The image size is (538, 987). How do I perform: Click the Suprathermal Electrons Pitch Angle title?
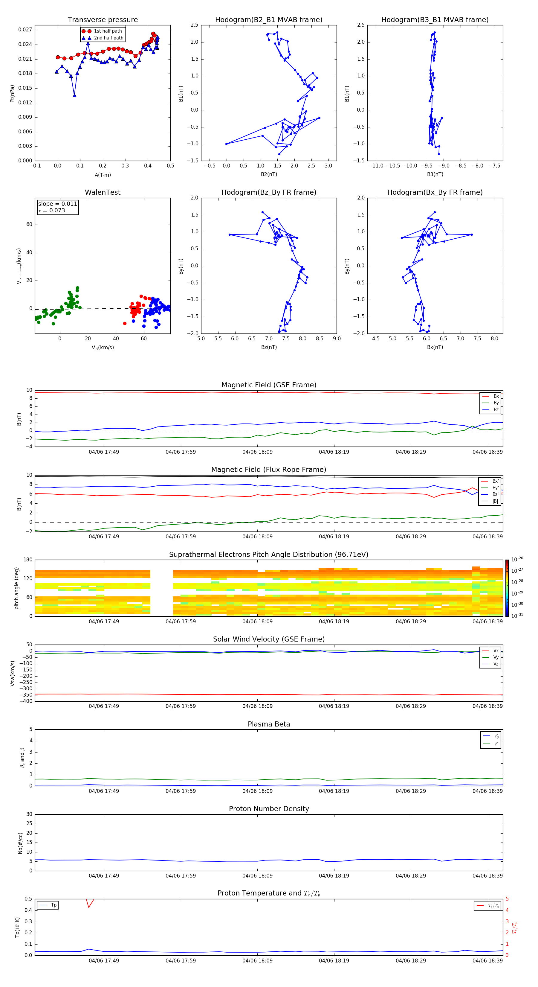pos(269,555)
